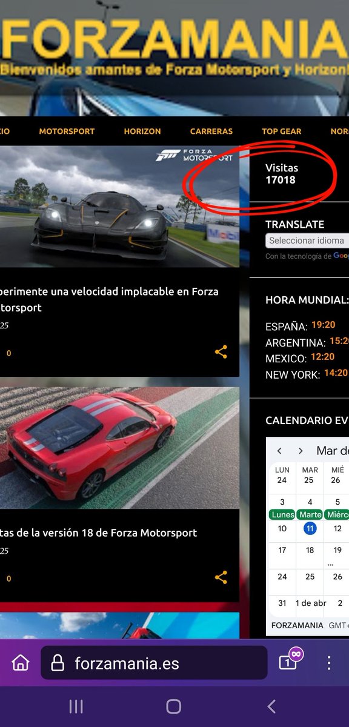Tap the lock icon in address bar
Viewport: 349px width, 727px height.
(58, 663)
